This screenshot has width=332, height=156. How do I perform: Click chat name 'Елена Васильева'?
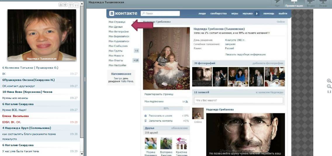(15, 116)
